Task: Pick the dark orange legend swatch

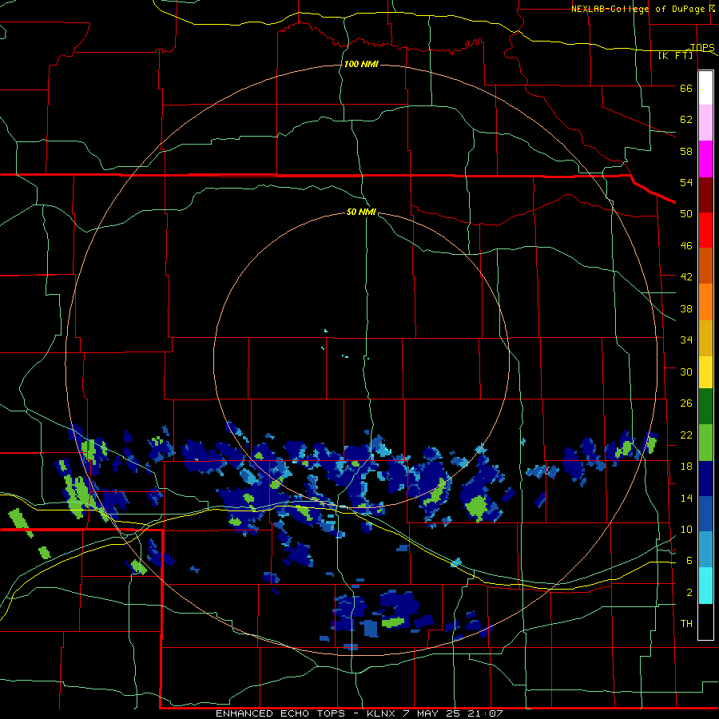Action: click(x=705, y=265)
